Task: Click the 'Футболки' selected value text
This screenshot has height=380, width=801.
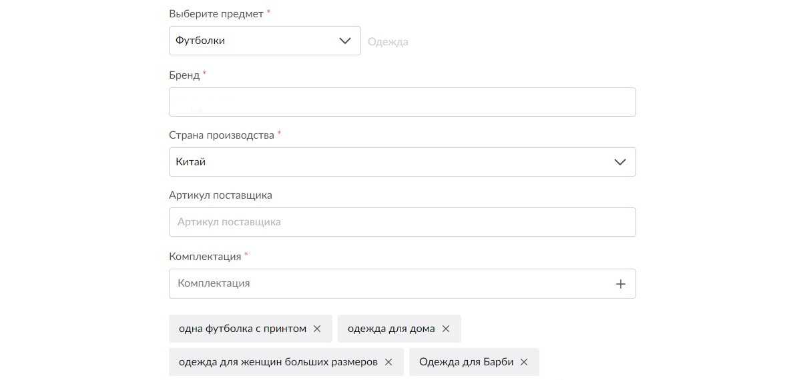Action: 200,41
